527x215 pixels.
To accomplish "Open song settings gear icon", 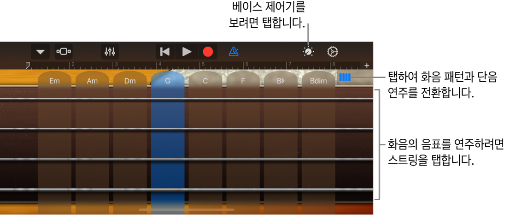I will (333, 52).
